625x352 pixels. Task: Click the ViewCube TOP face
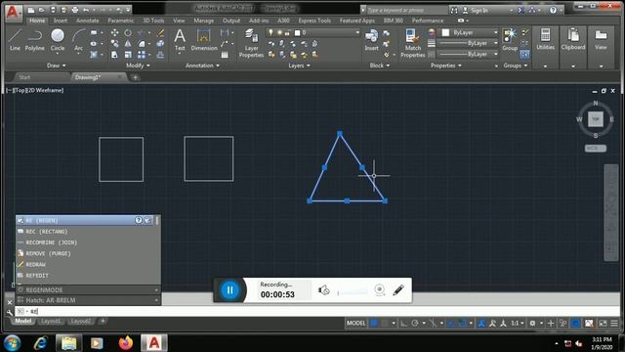pos(596,119)
